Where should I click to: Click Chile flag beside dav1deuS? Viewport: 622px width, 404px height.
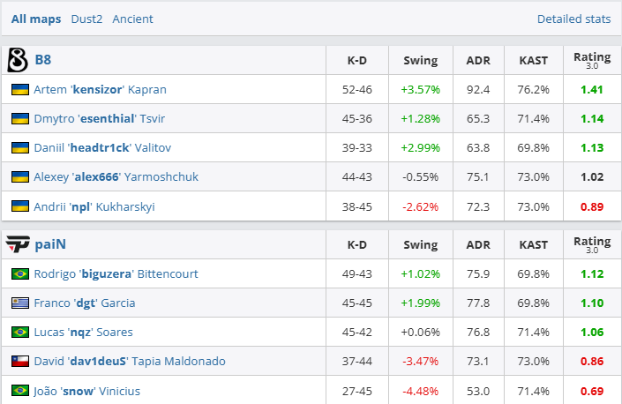[19, 361]
